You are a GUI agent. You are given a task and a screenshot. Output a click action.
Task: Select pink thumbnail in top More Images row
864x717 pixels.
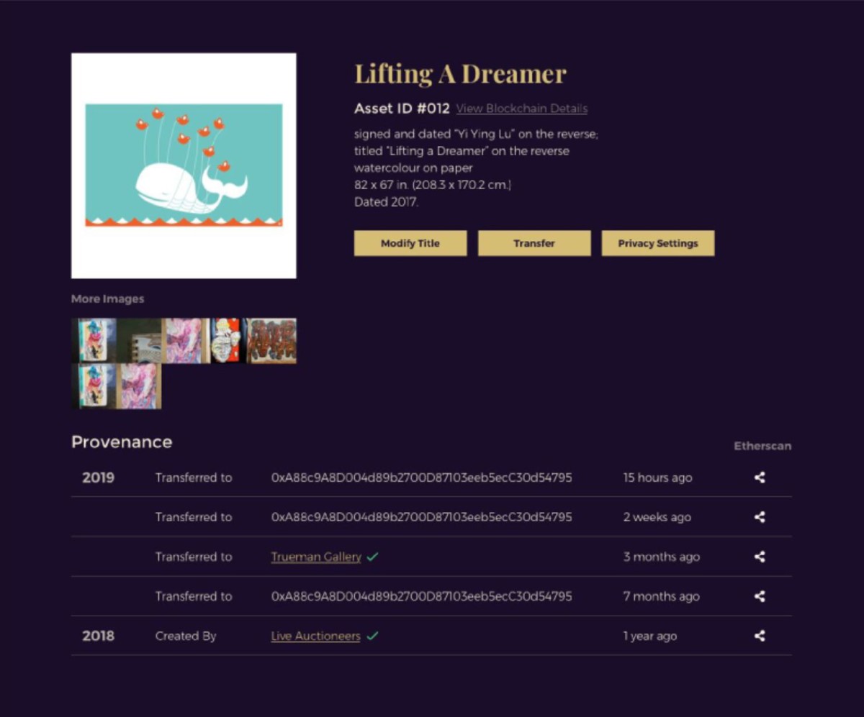[186, 341]
